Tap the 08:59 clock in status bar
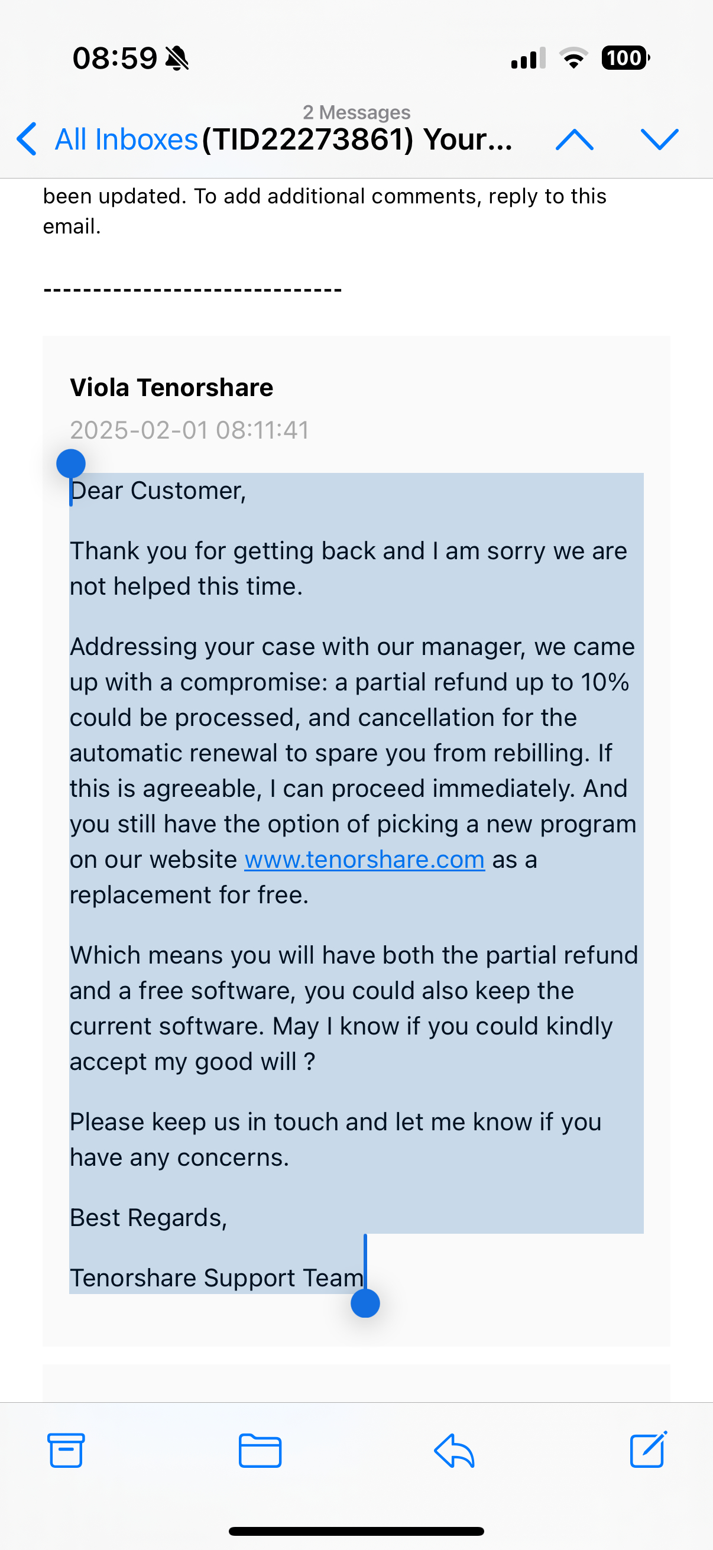 [115, 59]
